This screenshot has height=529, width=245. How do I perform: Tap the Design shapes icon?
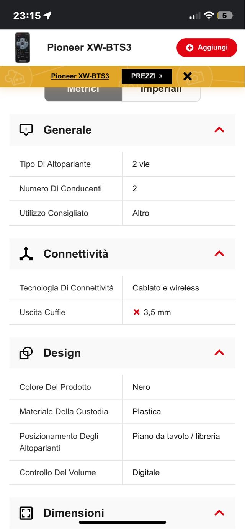click(x=26, y=353)
